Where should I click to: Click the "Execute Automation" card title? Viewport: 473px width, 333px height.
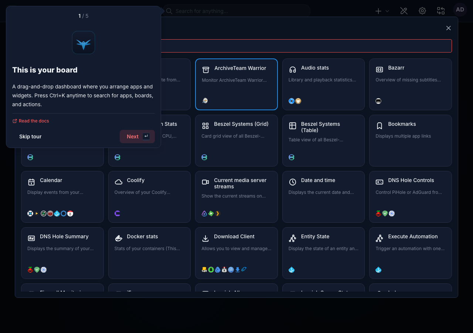413,236
